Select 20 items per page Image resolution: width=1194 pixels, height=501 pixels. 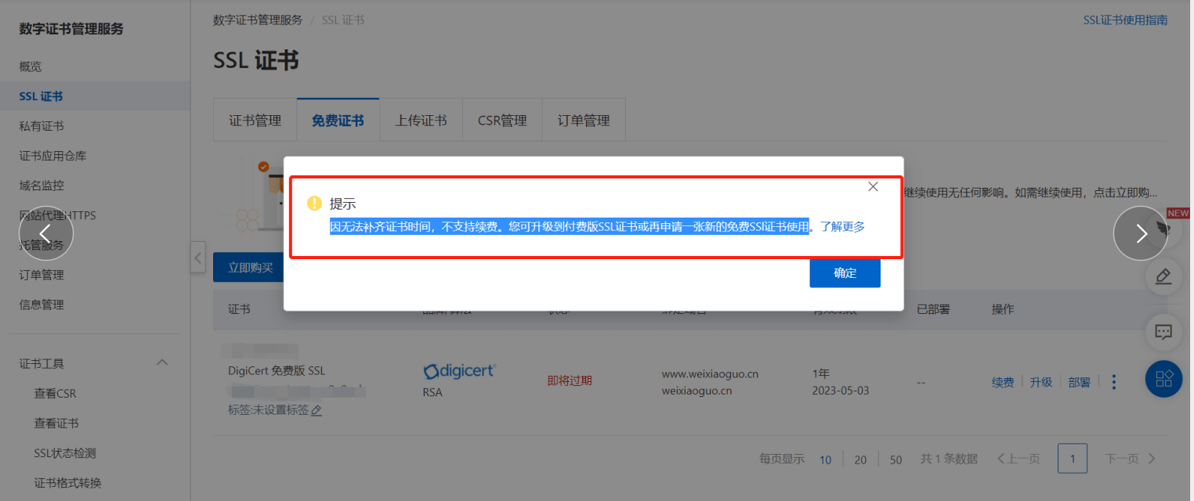(x=860, y=460)
